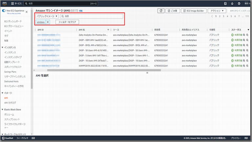Screen dimensions: 252x142
Task: Go to results page 2
Action: (220, 16)
